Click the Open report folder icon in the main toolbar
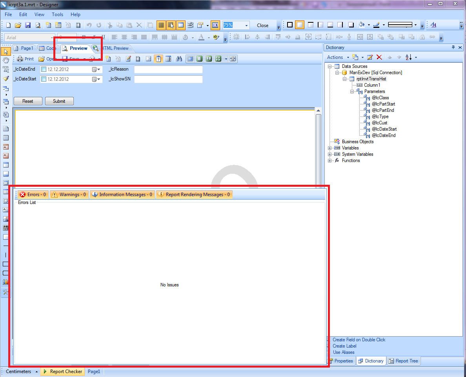Image resolution: width=466 pixels, height=377 pixels. point(18,25)
